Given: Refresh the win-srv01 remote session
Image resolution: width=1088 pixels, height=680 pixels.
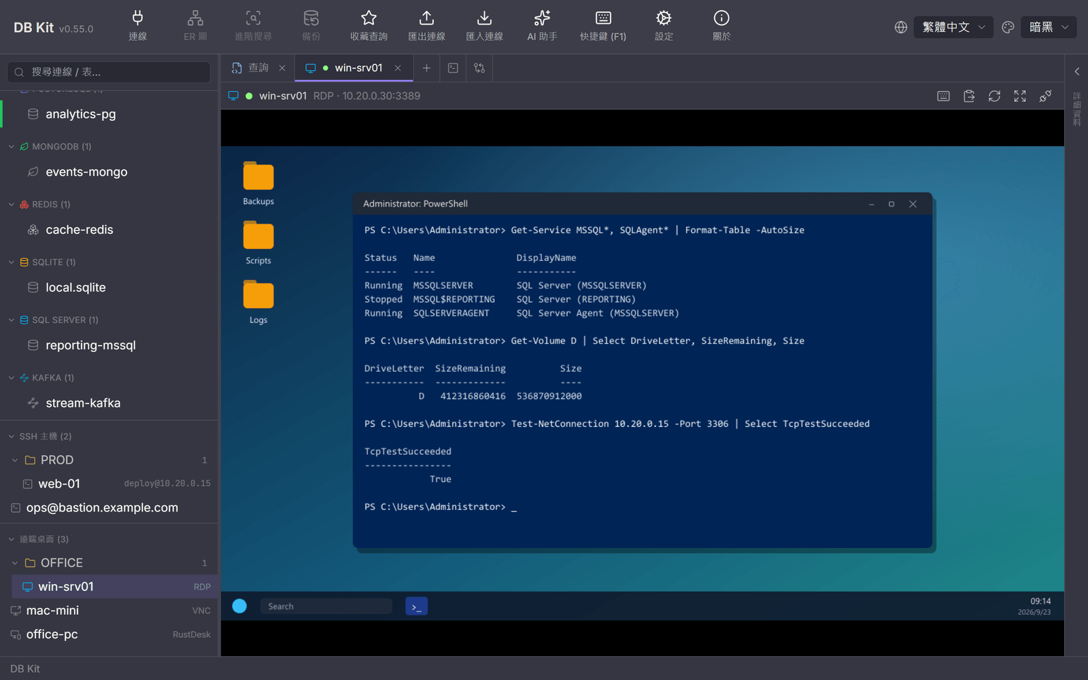Looking at the screenshot, I should pyautogui.click(x=994, y=96).
